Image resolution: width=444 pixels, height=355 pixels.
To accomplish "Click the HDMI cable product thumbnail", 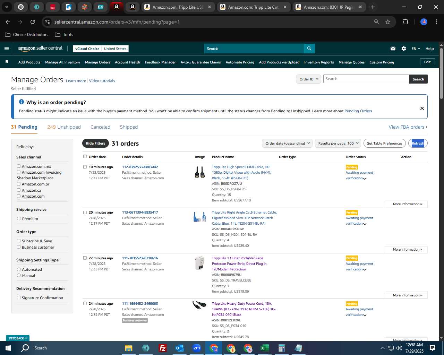I will (199, 172).
